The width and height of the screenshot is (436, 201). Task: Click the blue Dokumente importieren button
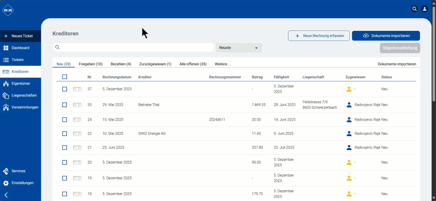coord(386,36)
